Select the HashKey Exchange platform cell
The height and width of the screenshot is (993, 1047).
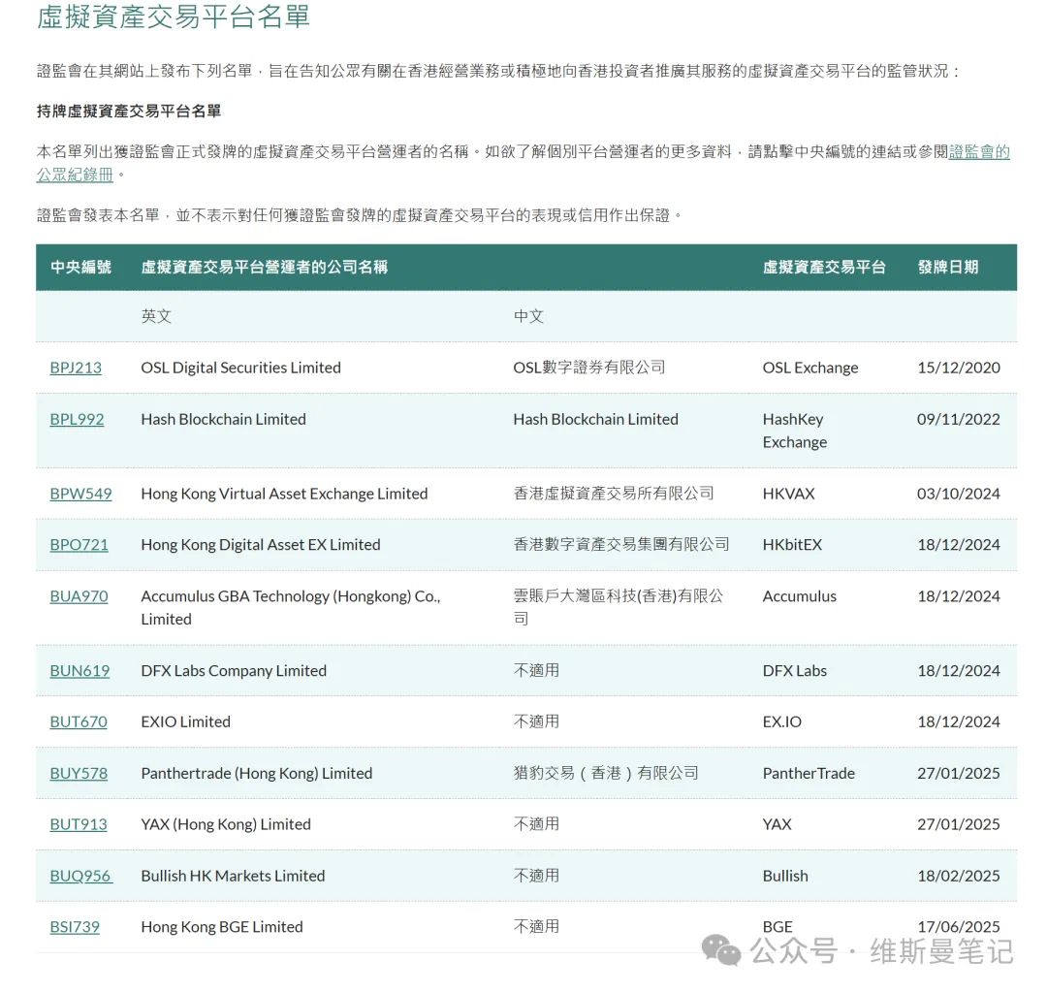(795, 430)
